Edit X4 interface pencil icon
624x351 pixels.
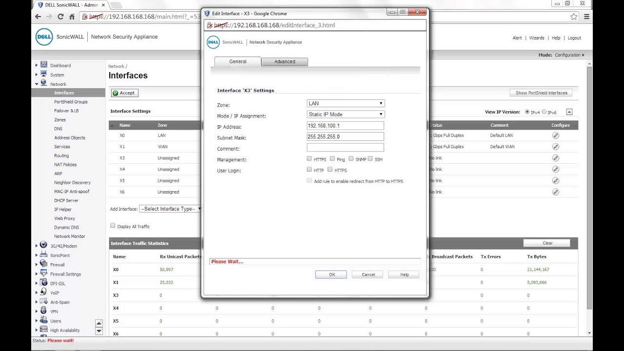pos(555,169)
